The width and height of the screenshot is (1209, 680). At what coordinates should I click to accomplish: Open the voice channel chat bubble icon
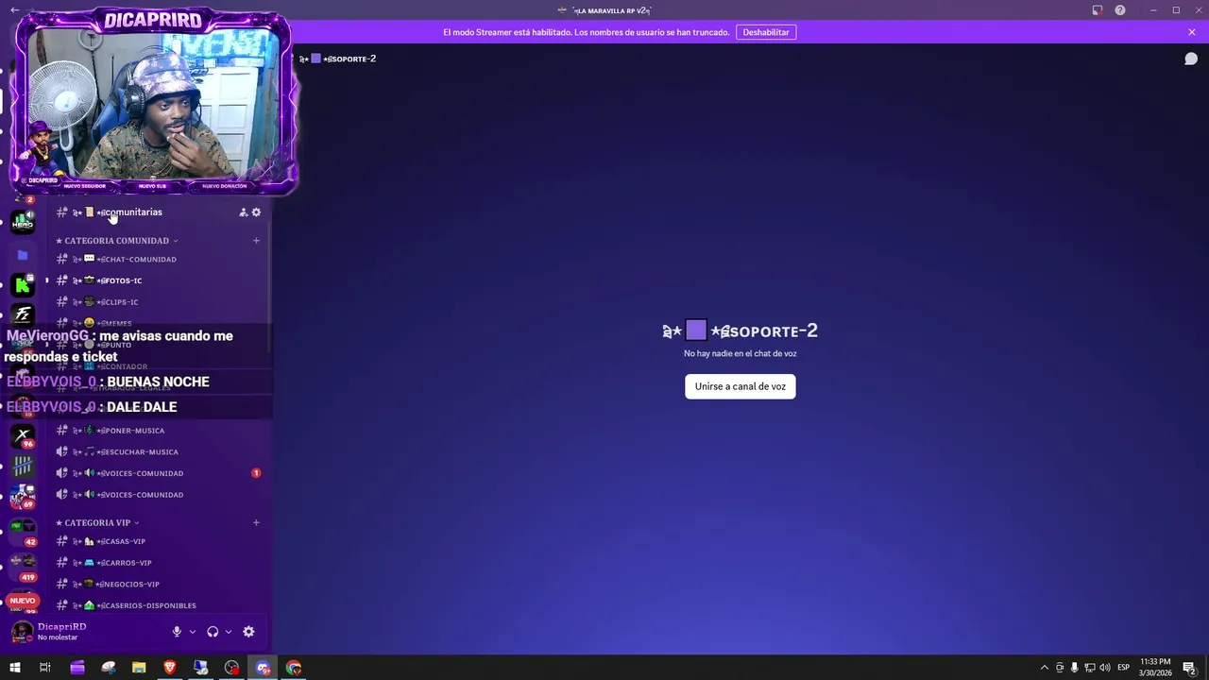click(x=1191, y=59)
